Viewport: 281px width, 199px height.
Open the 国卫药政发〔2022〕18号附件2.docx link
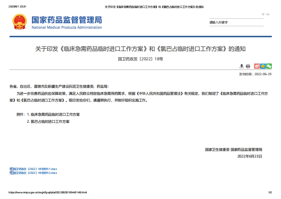pyautogui.click(x=35, y=173)
